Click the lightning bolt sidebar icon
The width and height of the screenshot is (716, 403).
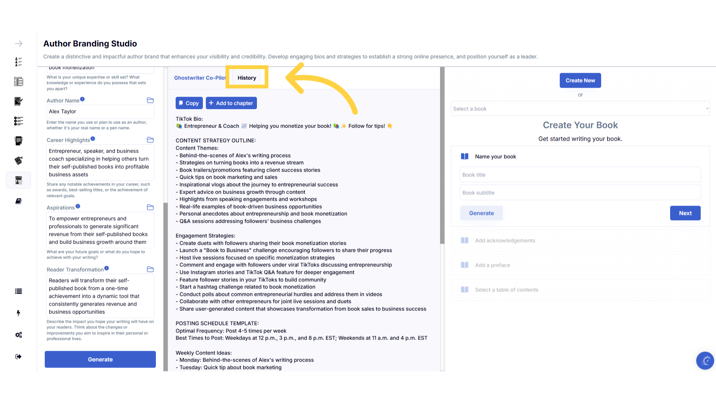coord(18,313)
